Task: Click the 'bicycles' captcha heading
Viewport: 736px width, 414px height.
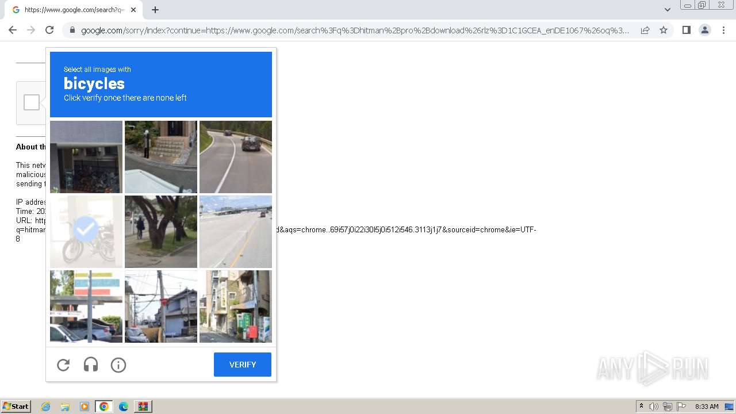Action: 94,83
